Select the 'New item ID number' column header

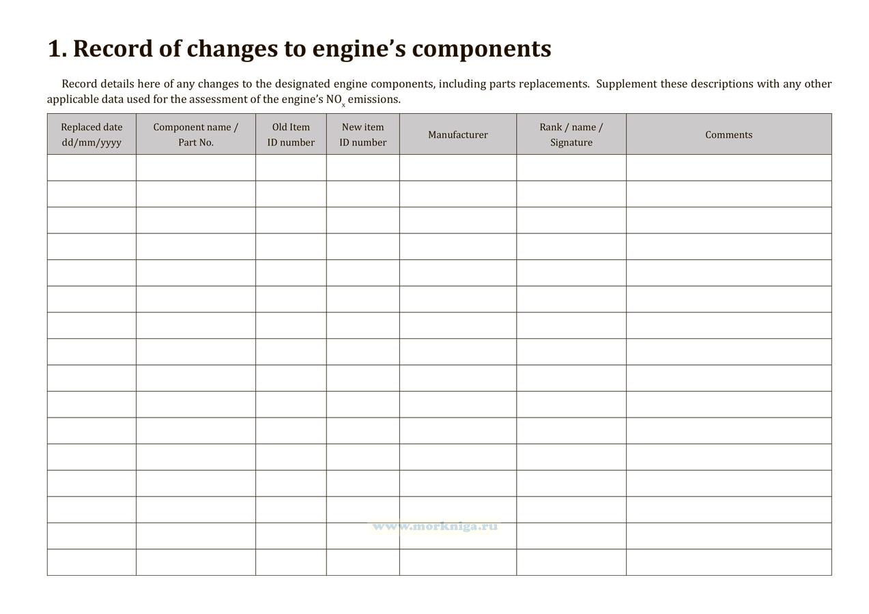coord(362,134)
